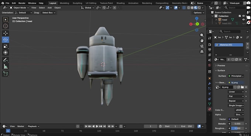Toggle X-ray display in viewport header
251x136 pixels.
(184, 8)
